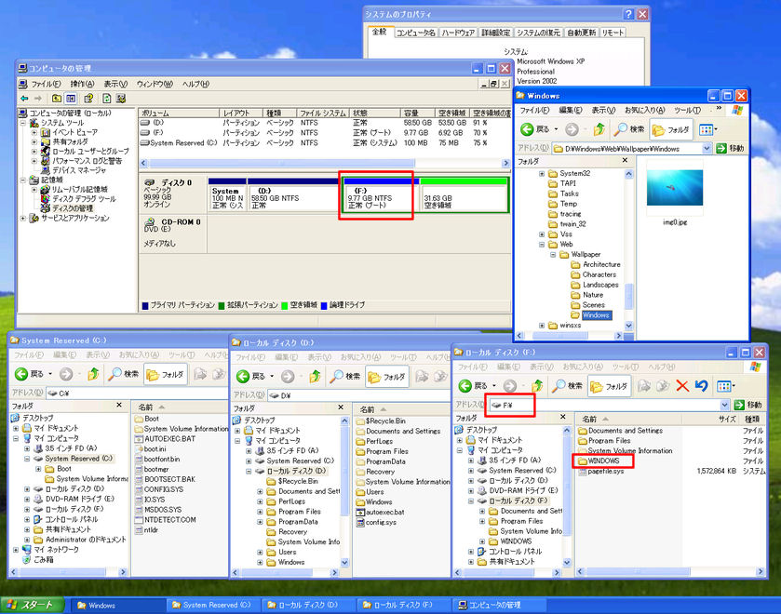Screen dimensions: 781x614
Task: Open the address dropdown in F: drive window
Action: (x=725, y=405)
